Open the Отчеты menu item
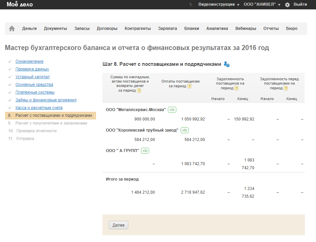Viewport: 316px width, 242px height. click(x=271, y=29)
